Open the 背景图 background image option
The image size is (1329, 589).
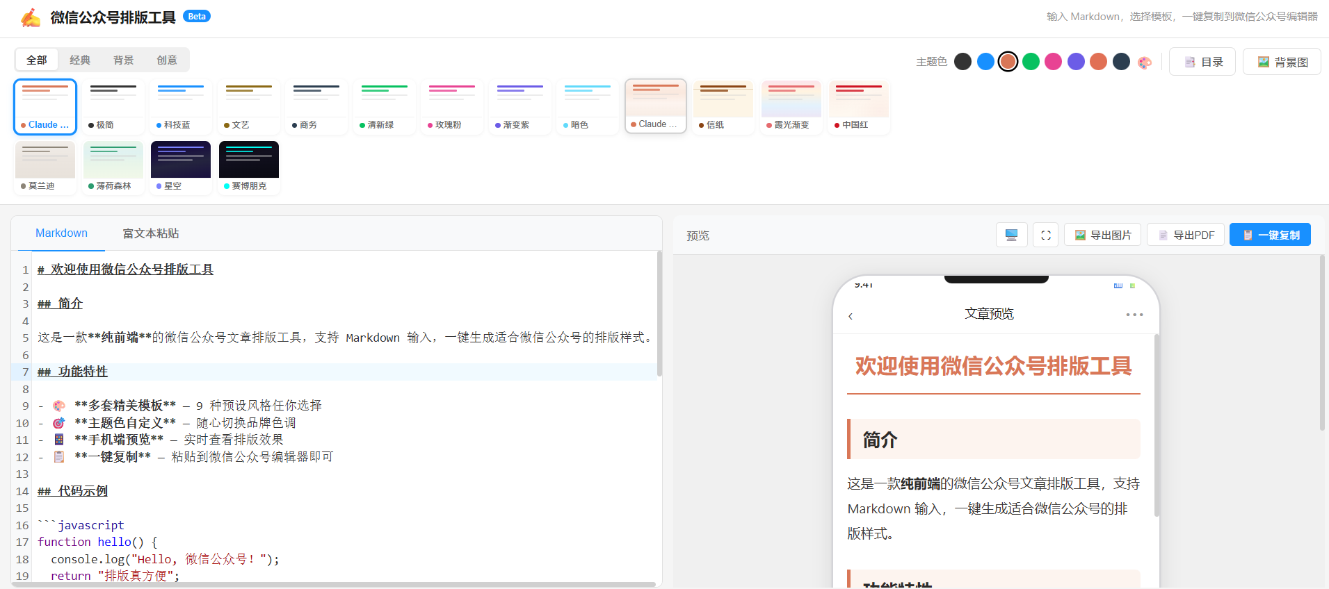tap(1282, 62)
